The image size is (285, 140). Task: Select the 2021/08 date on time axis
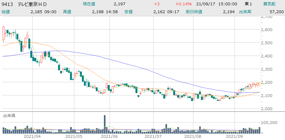pyautogui.click(x=192, y=137)
